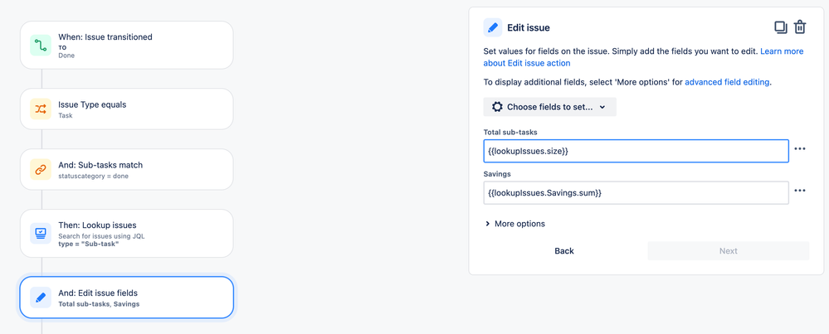Screen dimensions: 829x334
Task: Open Learn more about Edit issue action link
Action: click(x=643, y=57)
